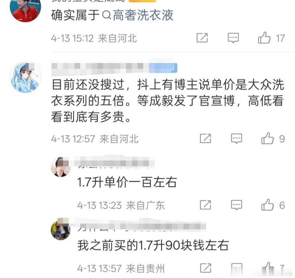The image size is (295, 279).
Task: Like the reply with 6 likes
Action: (x=267, y=205)
